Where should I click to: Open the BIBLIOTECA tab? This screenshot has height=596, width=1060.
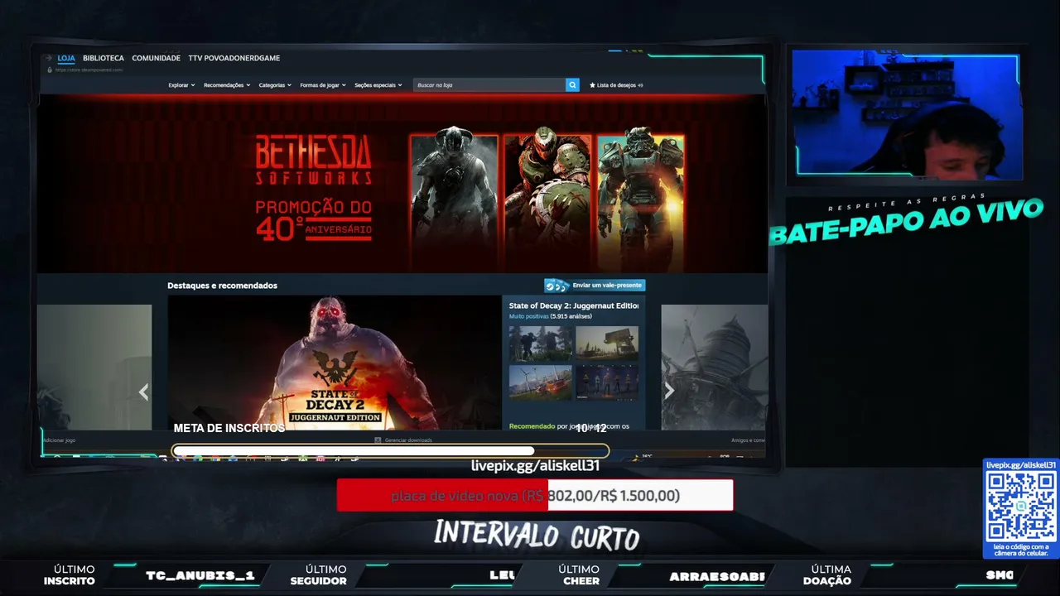(104, 58)
